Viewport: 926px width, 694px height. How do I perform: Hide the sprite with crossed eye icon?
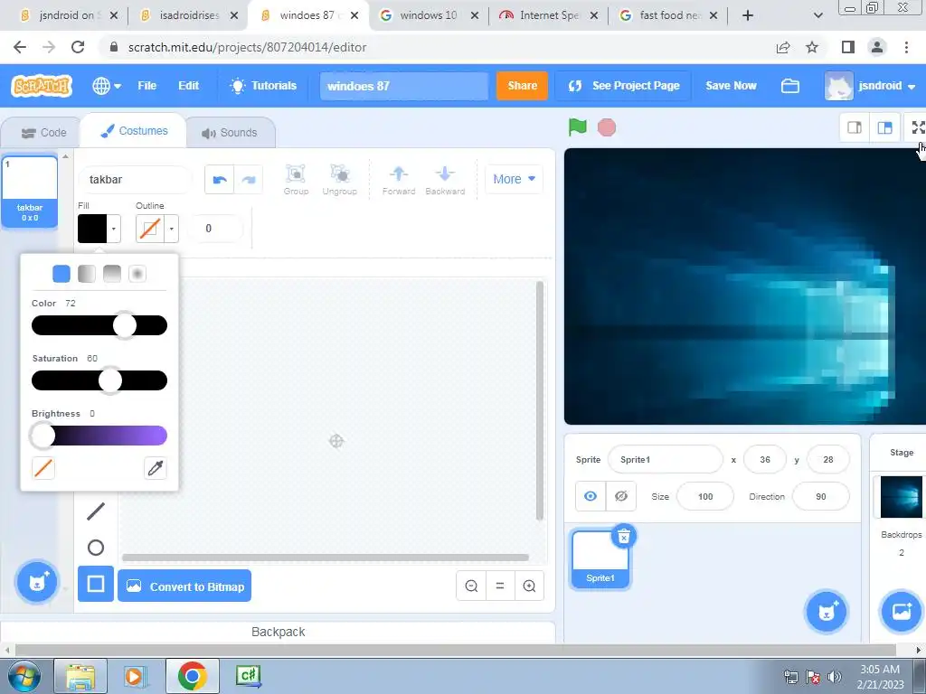click(620, 496)
